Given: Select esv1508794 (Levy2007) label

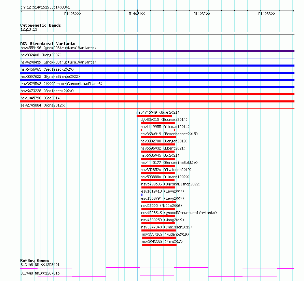Looking at the screenshot, I should click(163, 198).
